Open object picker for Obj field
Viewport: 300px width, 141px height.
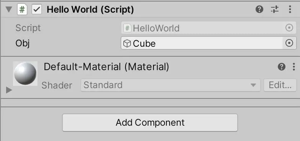point(289,43)
